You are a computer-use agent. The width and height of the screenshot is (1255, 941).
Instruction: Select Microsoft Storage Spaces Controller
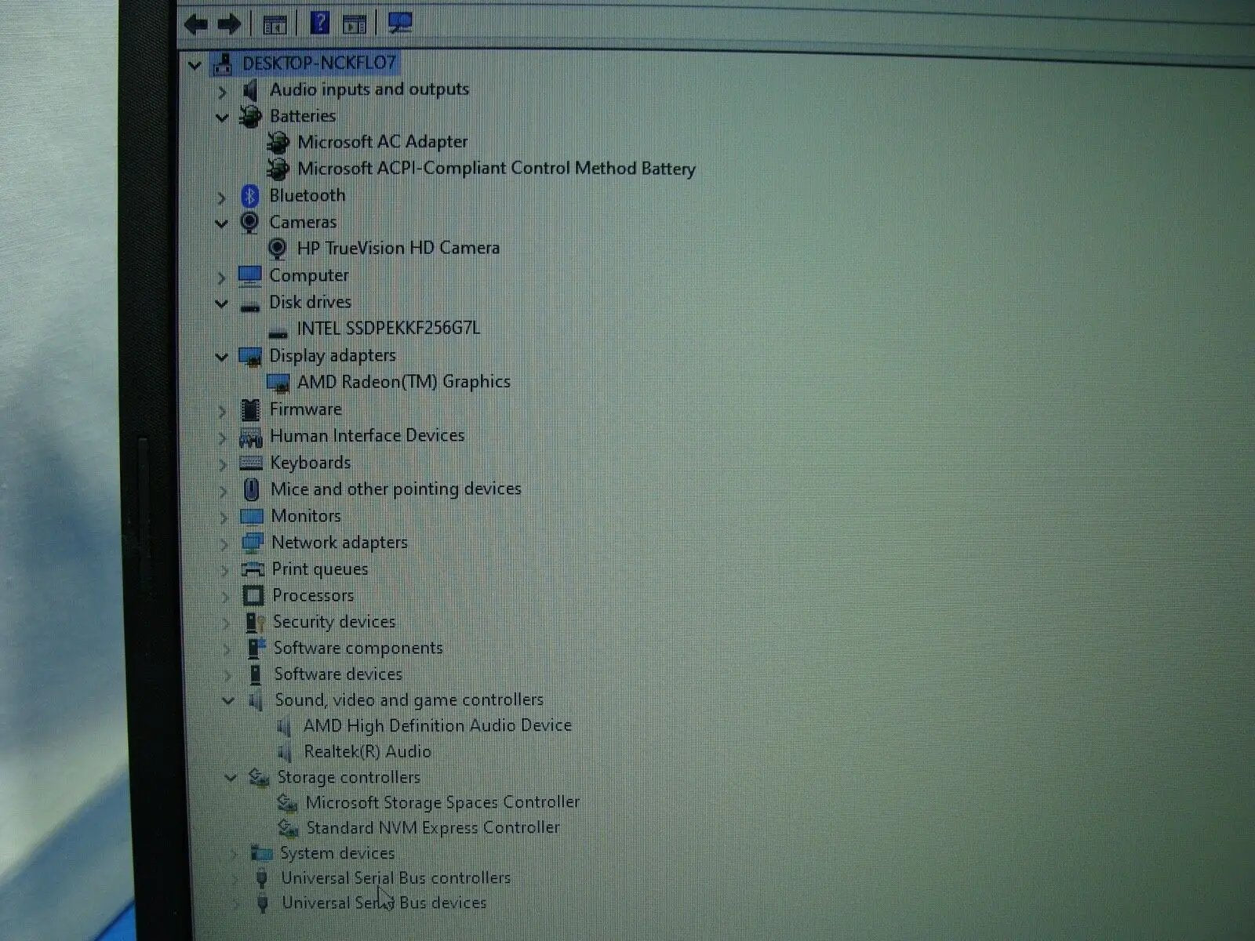click(443, 802)
